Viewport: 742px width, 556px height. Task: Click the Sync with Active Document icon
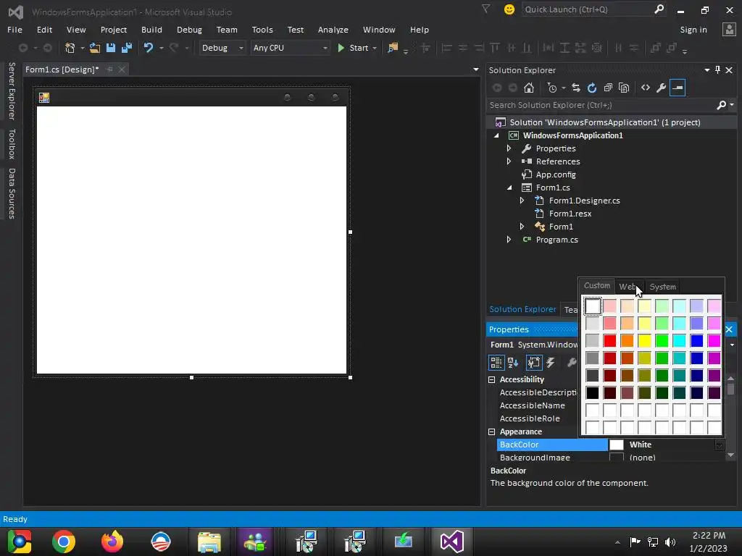pyautogui.click(x=576, y=88)
